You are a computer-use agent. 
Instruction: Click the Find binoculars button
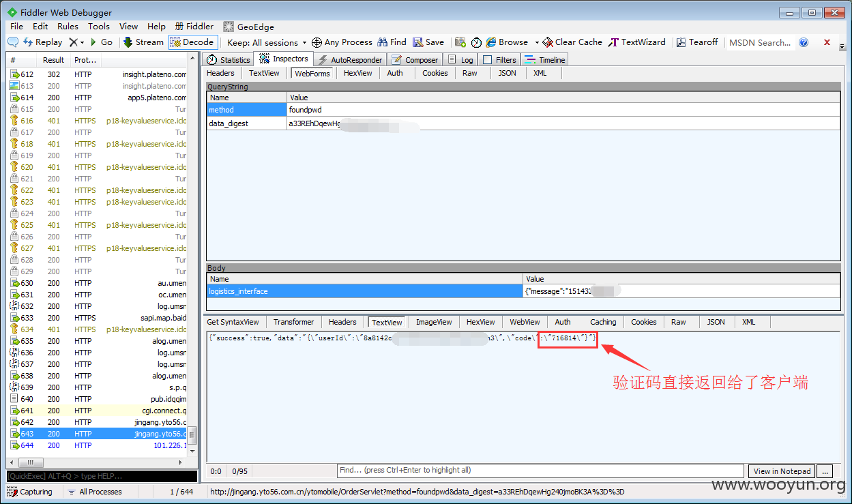(392, 42)
